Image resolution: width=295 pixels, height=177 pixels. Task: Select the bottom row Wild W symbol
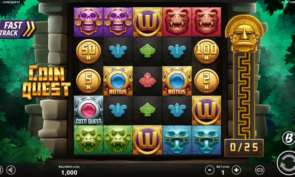[x=147, y=140]
